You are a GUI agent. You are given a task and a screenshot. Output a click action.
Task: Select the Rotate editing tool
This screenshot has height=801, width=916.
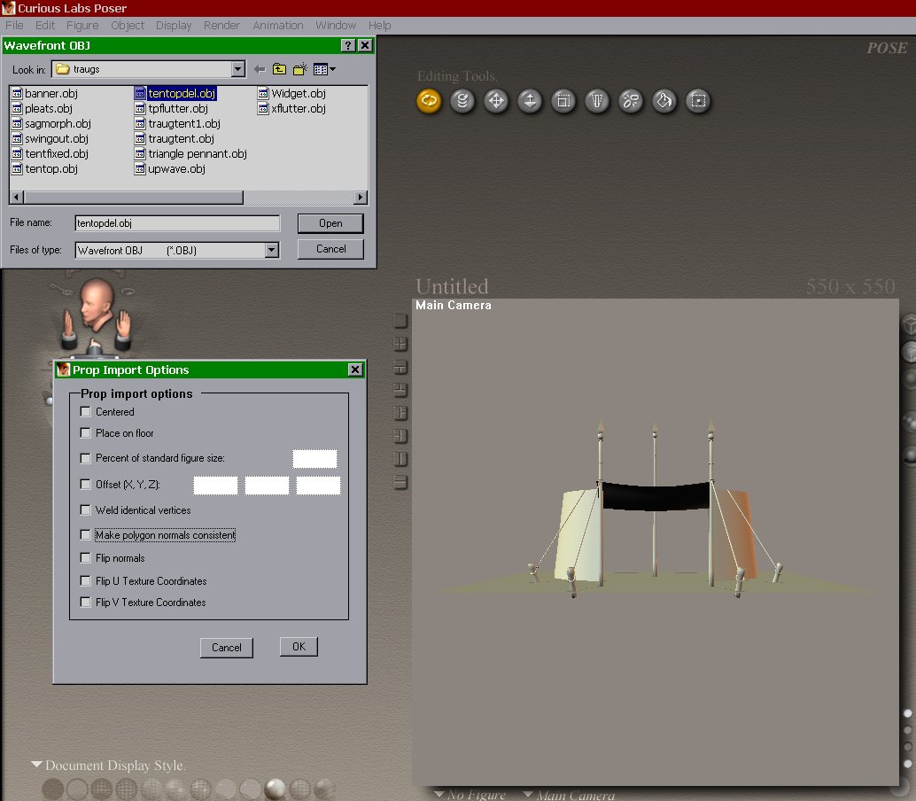[429, 100]
